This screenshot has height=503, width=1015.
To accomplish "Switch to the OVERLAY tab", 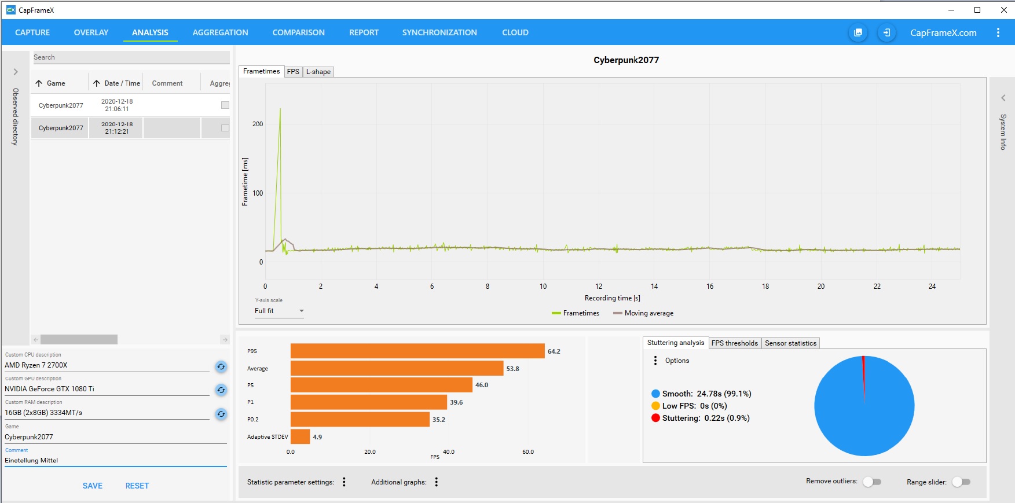I will pyautogui.click(x=91, y=32).
